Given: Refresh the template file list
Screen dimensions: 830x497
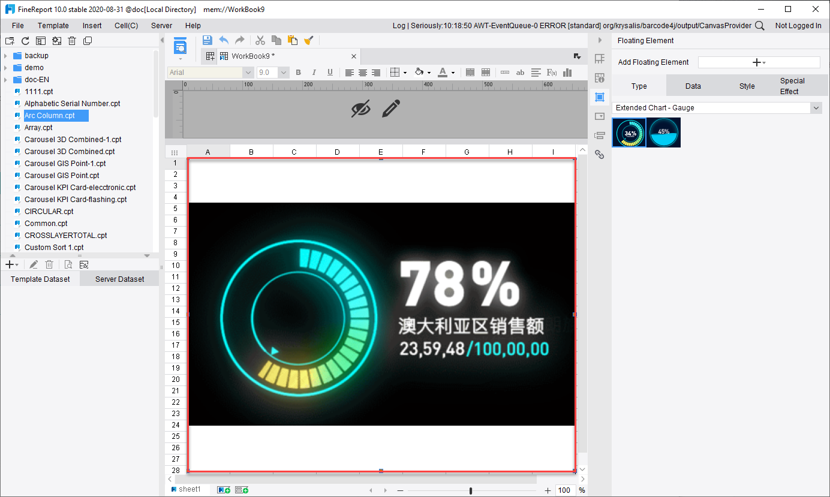Looking at the screenshot, I should click(x=25, y=41).
